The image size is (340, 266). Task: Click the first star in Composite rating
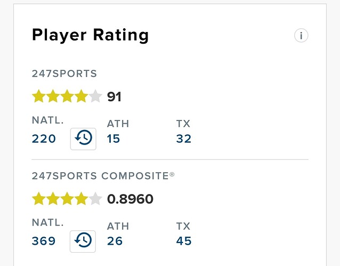click(39, 198)
